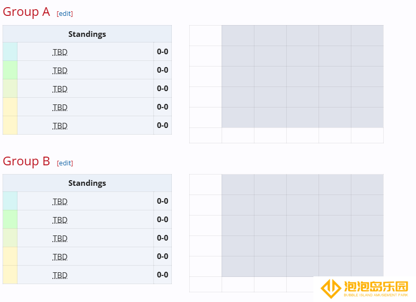Select third TBD team in Group B
416x302 pixels.
[60, 239]
